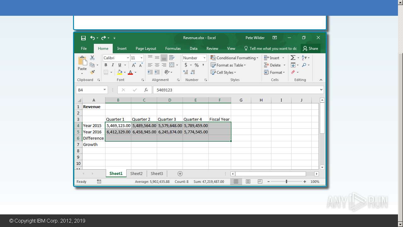403x227 pixels.
Task: Apply the yellow fill color
Action: click(120, 72)
